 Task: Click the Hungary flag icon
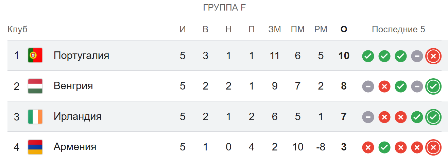[x=35, y=86]
